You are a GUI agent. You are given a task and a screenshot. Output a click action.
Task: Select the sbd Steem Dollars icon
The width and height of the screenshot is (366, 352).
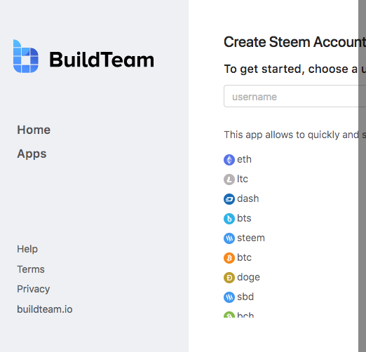pyautogui.click(x=229, y=297)
